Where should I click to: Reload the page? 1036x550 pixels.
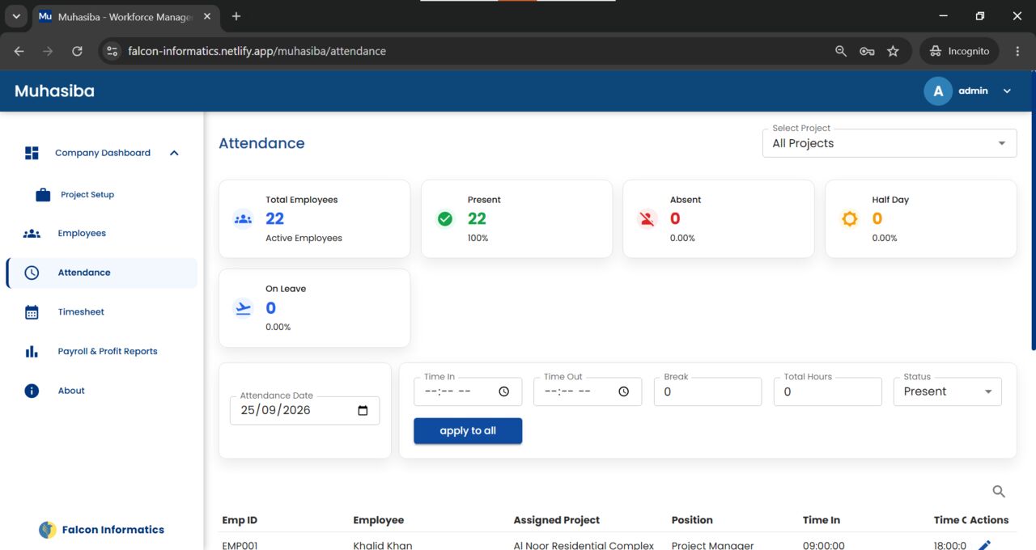point(77,51)
